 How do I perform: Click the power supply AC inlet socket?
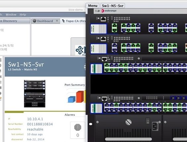point(155,126)
